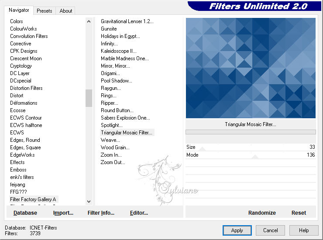The image size is (323, 240).
Task: Open the filter Editor
Action: click(x=139, y=213)
